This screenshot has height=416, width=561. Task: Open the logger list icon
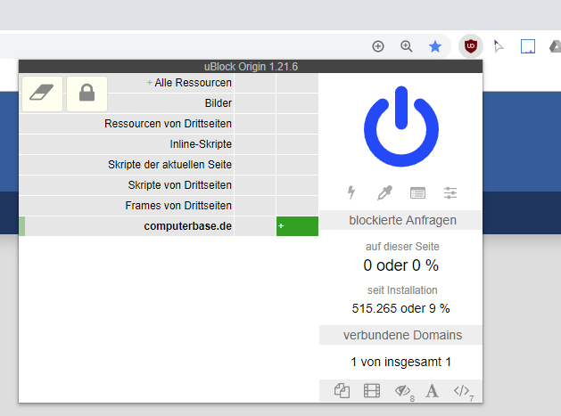[x=417, y=193]
